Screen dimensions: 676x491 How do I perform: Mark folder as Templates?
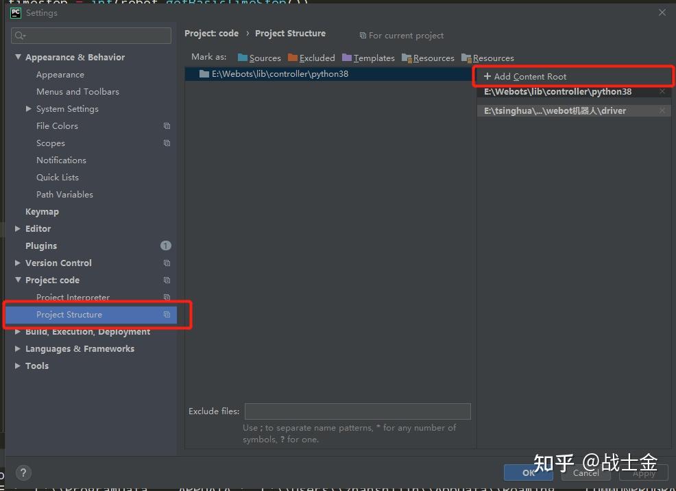368,58
